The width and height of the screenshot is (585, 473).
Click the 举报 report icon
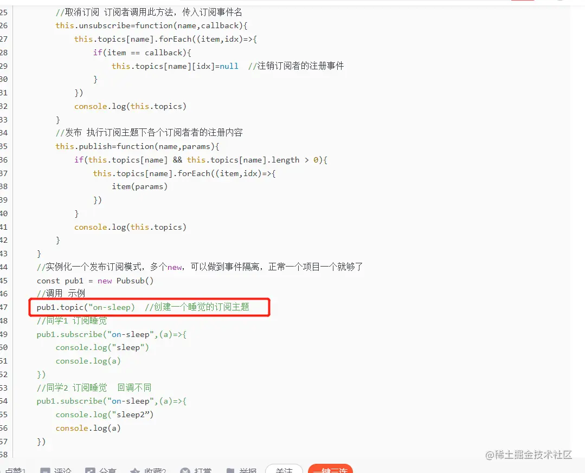click(x=230, y=470)
